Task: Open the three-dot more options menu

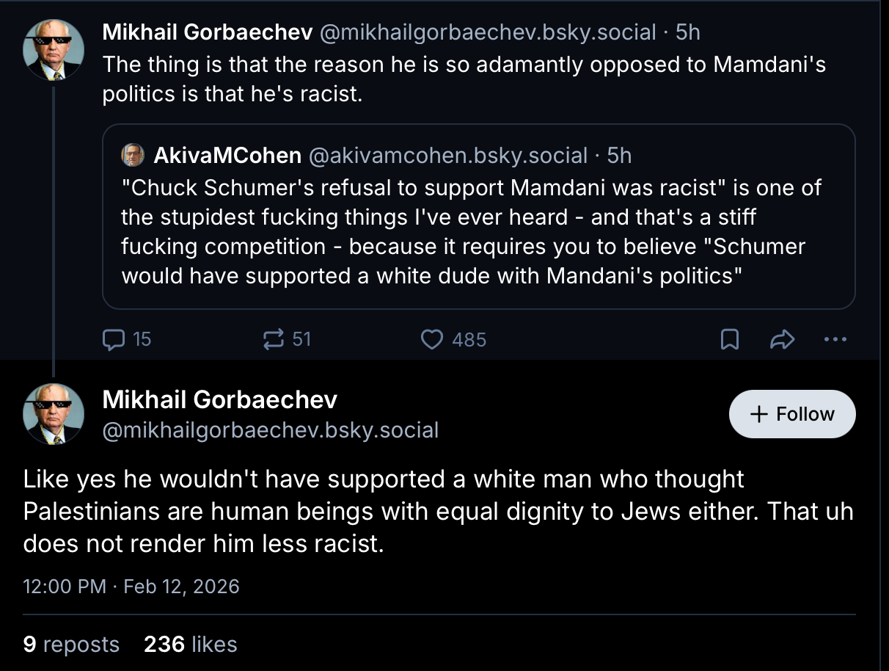Action: 835,338
